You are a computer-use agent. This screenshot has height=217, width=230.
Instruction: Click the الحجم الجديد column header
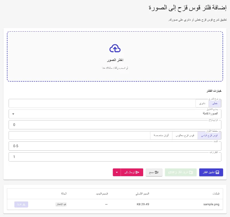click(x=102, y=194)
